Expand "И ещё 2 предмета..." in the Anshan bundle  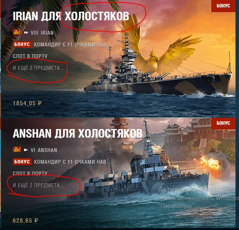tap(39, 185)
